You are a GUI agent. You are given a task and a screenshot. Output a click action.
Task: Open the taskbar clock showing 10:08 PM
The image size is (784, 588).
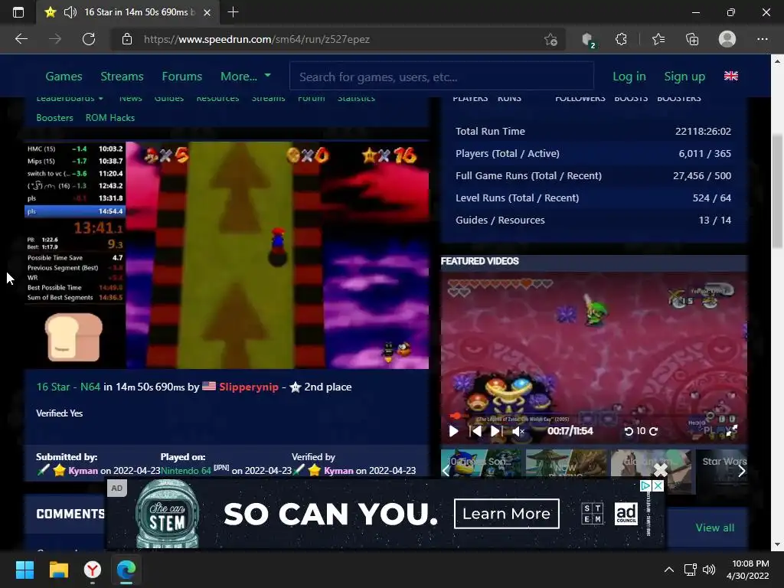(x=748, y=570)
